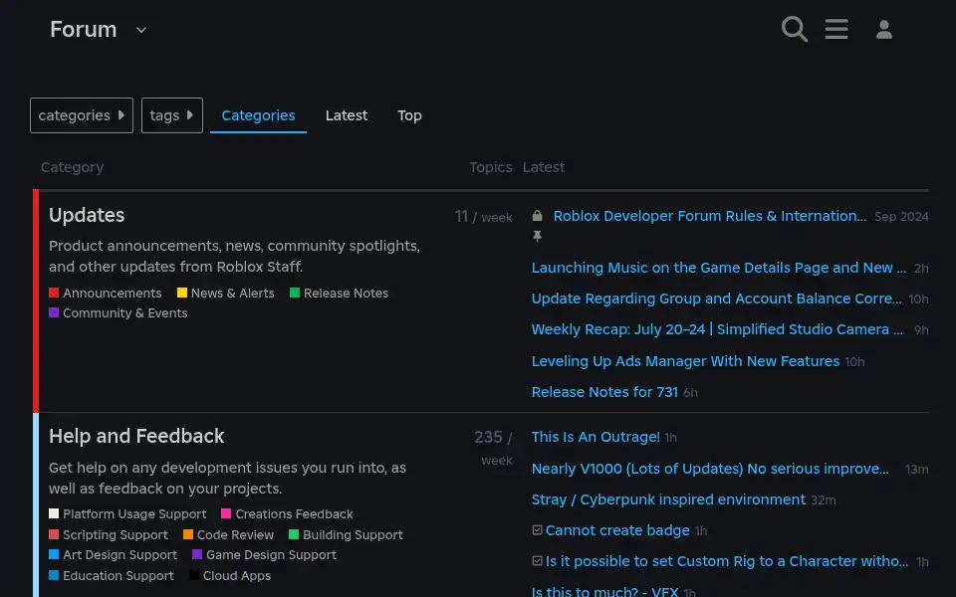956x597 pixels.
Task: Click the white Platform Usage Support square
Action: (x=54, y=513)
